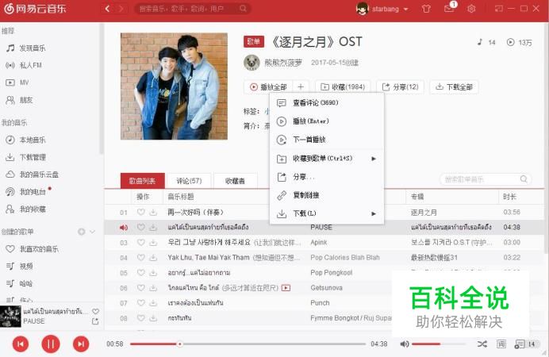
Task: Switch to 收藏者 tab
Action: (x=236, y=181)
